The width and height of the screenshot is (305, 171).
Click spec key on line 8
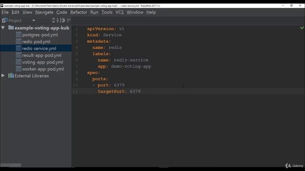click(92, 73)
